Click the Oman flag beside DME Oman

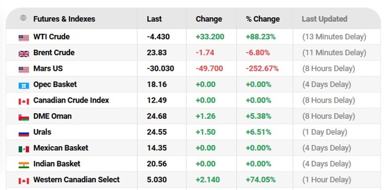(24, 117)
